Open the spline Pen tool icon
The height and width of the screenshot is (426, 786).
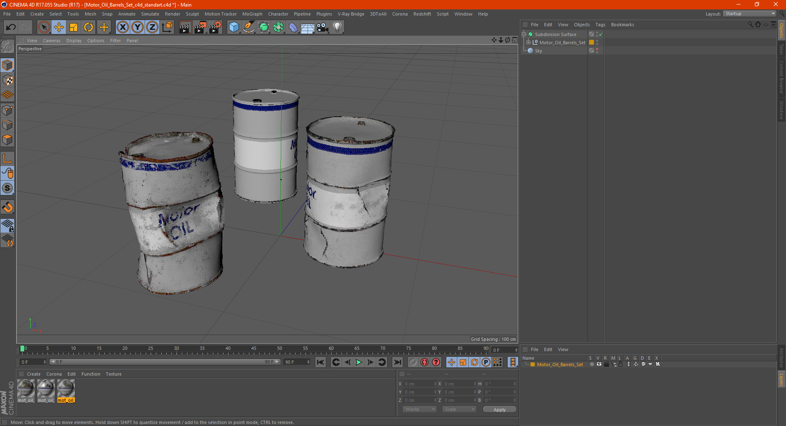[x=248, y=27]
